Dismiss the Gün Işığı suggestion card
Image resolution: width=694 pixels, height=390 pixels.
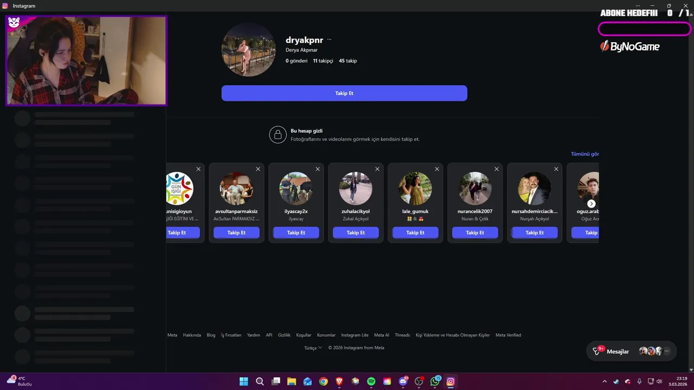pos(198,169)
